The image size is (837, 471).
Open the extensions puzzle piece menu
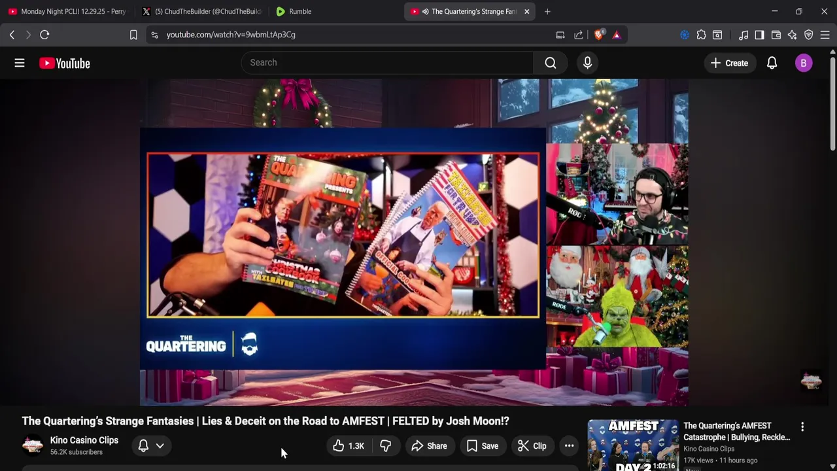701,35
